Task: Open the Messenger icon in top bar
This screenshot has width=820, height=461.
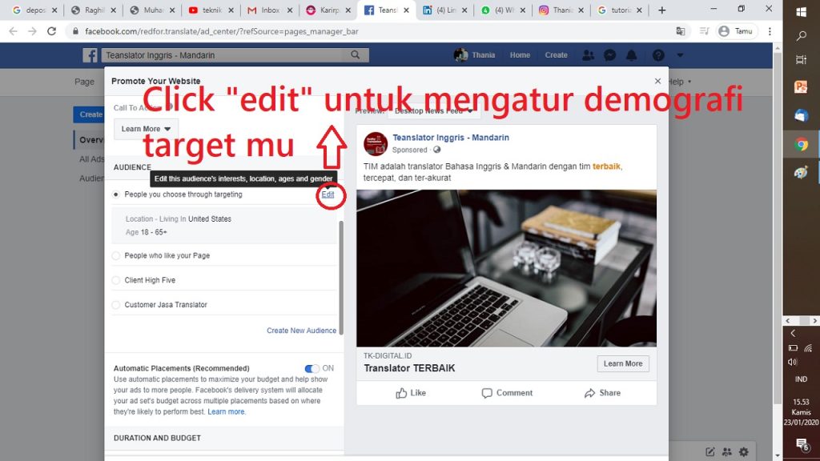Action: (x=610, y=55)
